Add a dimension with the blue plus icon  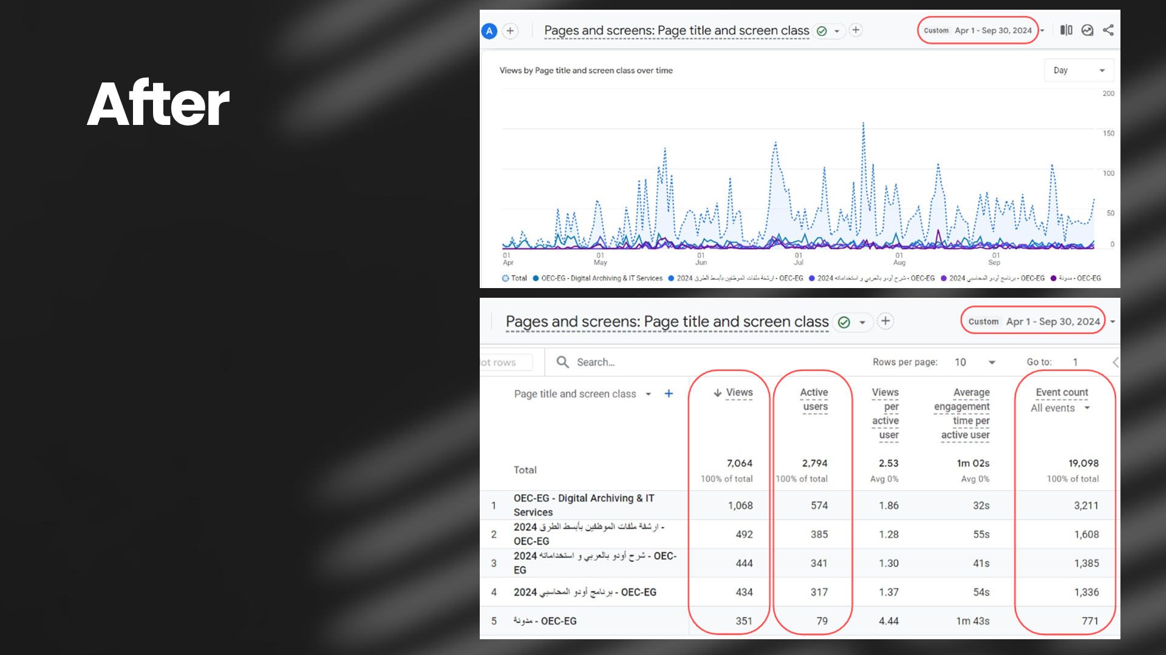point(669,394)
